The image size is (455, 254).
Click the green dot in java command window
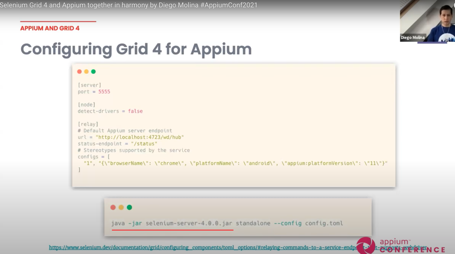click(x=129, y=207)
